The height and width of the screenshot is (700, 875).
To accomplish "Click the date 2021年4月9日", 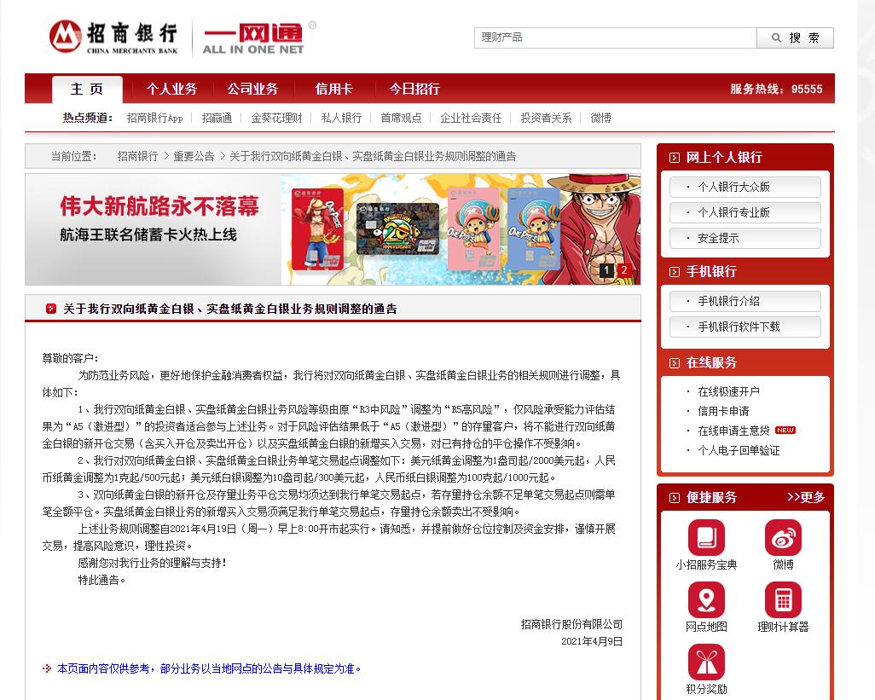I will tap(592, 641).
